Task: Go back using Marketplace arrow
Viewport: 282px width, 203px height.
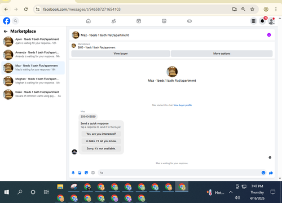Action: 6,31
